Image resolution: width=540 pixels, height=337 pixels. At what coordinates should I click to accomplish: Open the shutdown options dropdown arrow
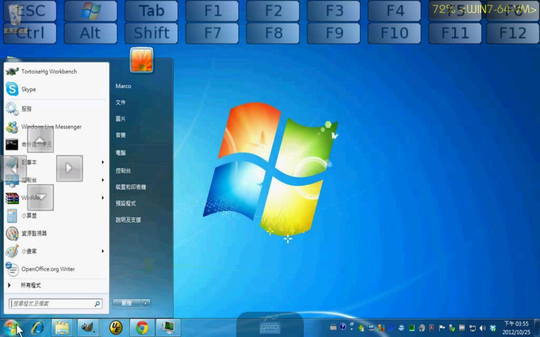146,303
